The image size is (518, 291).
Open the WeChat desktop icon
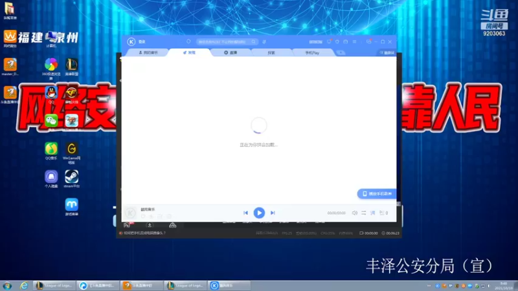(51, 122)
